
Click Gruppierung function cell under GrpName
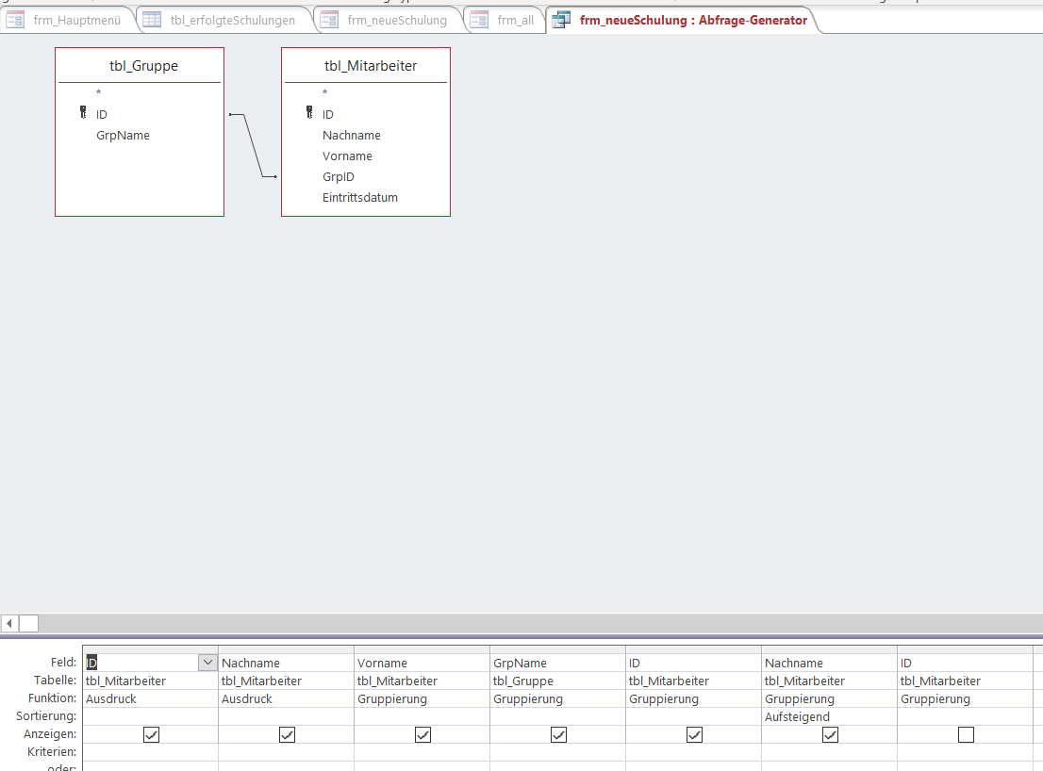[557, 698]
